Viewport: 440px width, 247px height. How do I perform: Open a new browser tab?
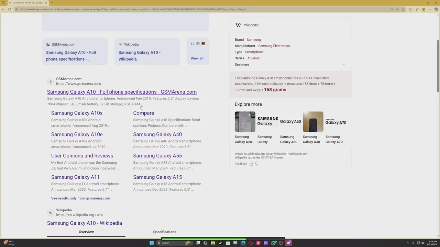[52, 3]
